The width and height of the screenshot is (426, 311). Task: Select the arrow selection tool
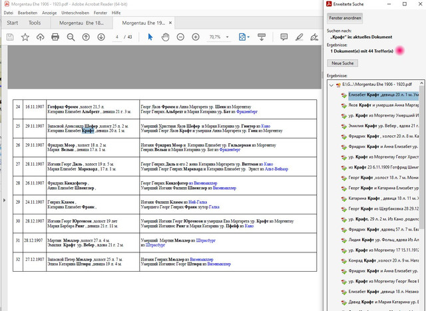[x=150, y=37]
